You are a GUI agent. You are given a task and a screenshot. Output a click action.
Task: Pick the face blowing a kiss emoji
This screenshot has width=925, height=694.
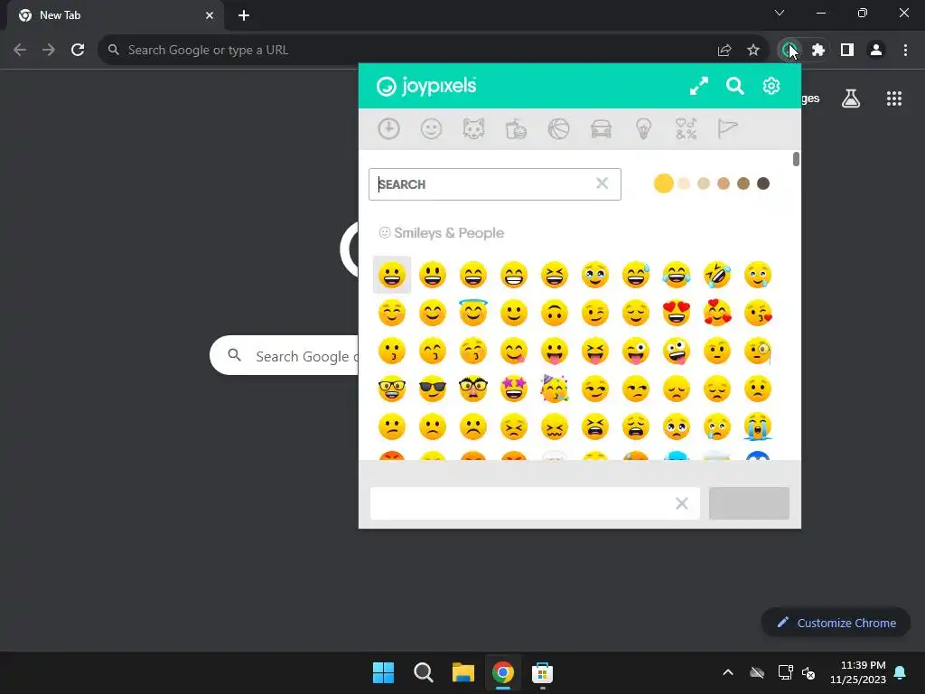coord(758,313)
